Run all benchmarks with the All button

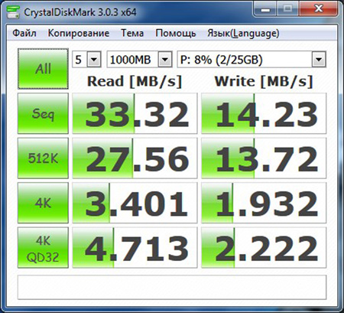tap(43, 69)
